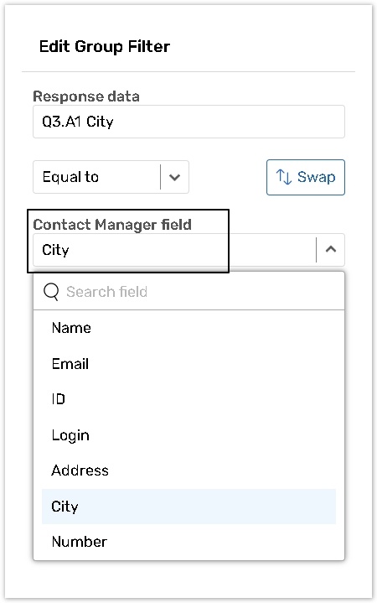The height and width of the screenshot is (603, 377).
Task: Open the Equal to operator dropdown arrow
Action: click(175, 177)
